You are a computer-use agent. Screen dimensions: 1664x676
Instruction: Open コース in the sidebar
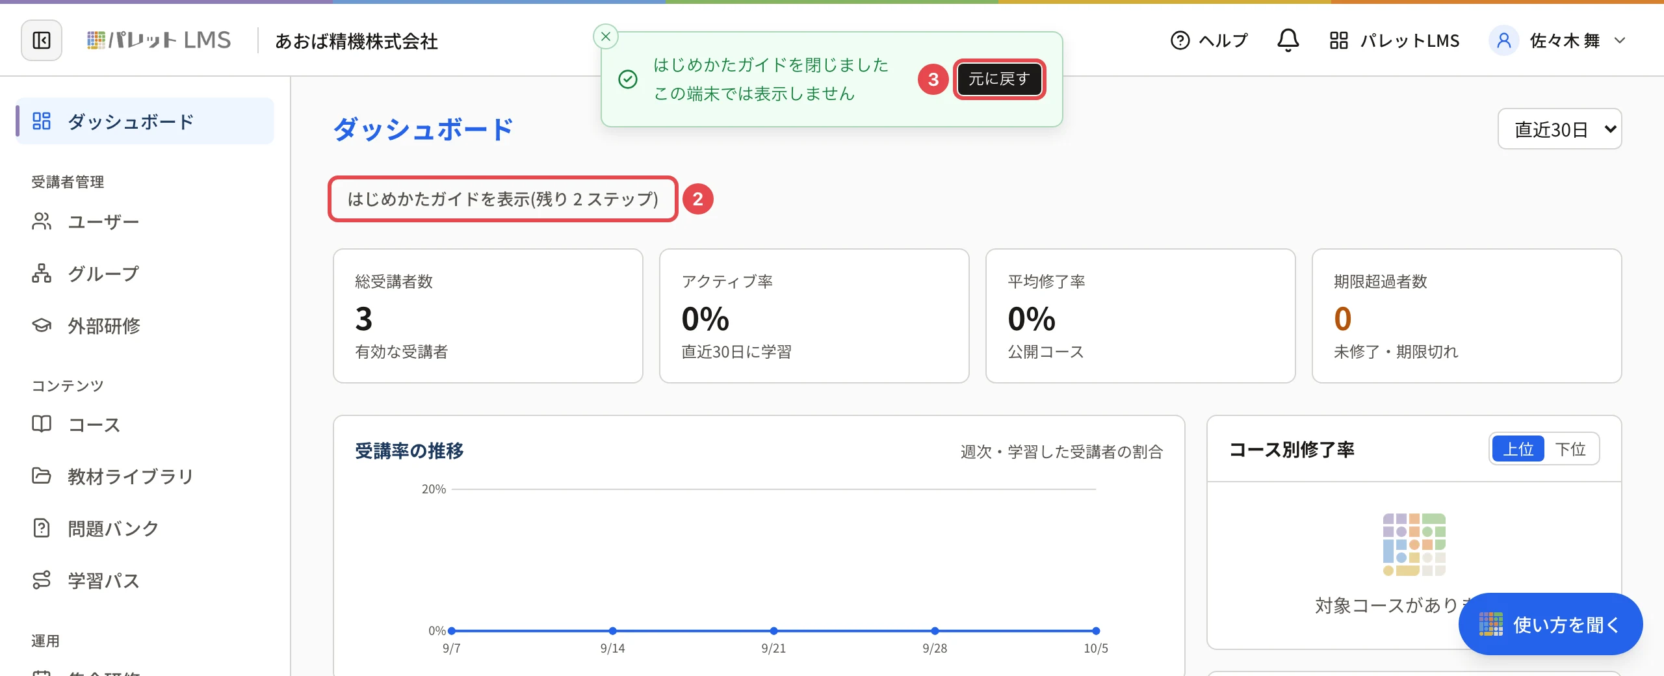(x=145, y=424)
